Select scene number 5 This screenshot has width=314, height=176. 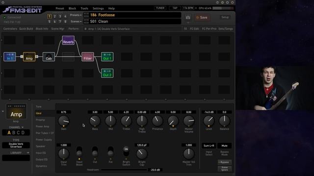tap(49, 22)
